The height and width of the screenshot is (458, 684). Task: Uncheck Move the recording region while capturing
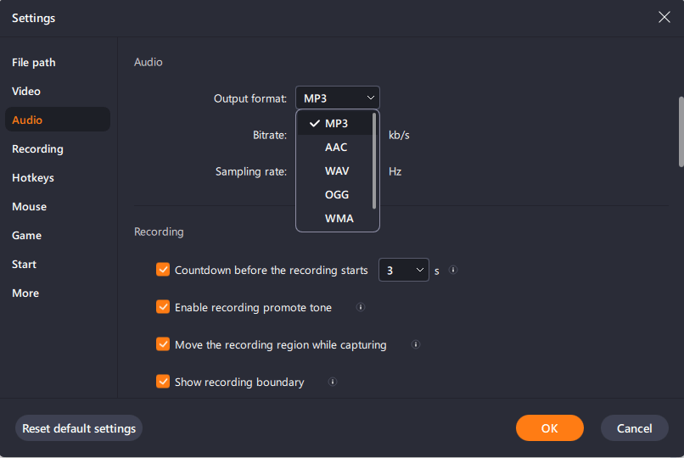[163, 344]
